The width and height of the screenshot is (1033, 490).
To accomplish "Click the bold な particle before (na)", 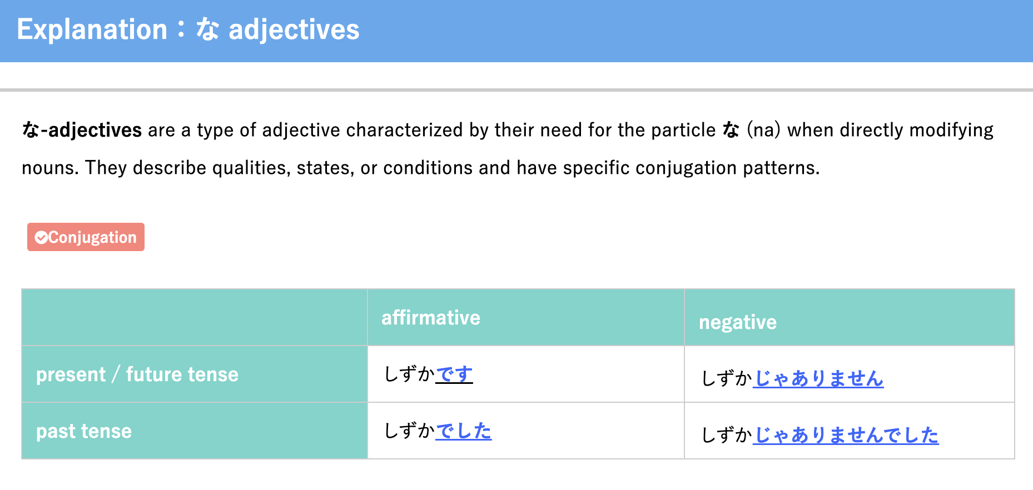I will click(731, 130).
